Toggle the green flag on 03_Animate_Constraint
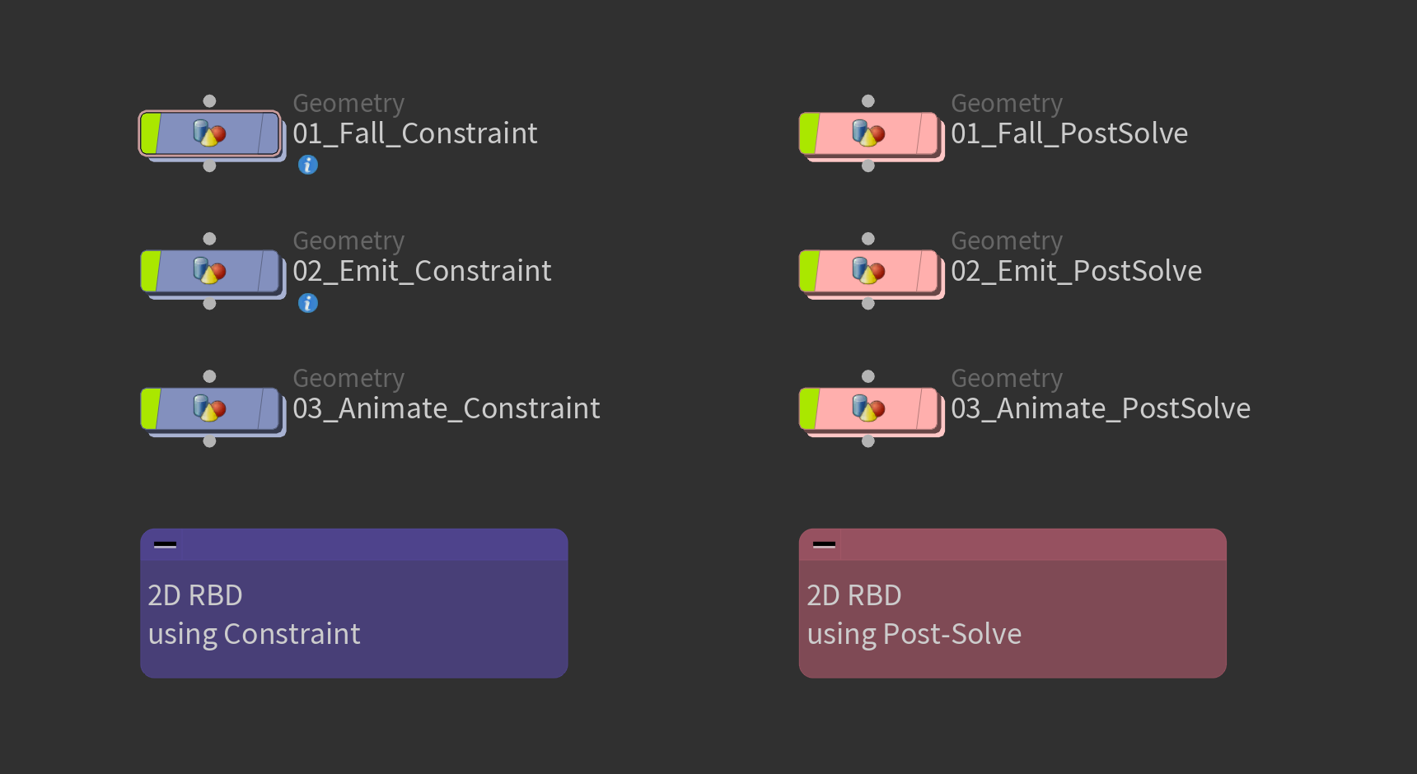The image size is (1417, 774). [150, 408]
